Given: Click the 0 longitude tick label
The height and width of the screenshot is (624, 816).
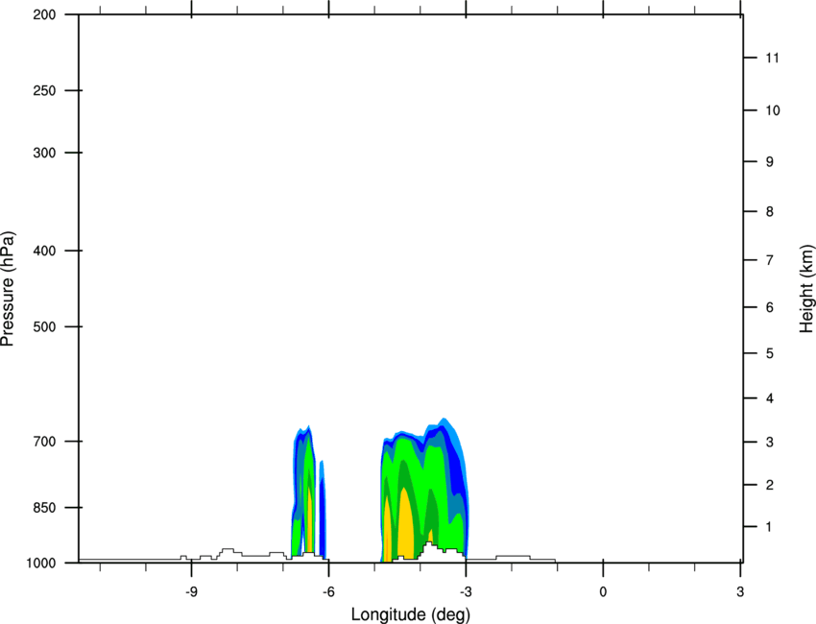Looking at the screenshot, I should (603, 591).
